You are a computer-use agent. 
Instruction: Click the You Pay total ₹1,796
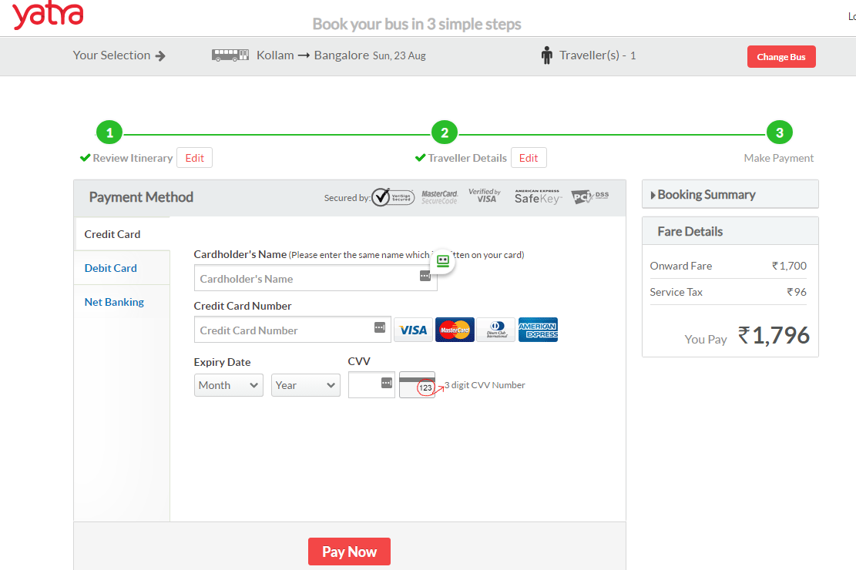pos(774,335)
